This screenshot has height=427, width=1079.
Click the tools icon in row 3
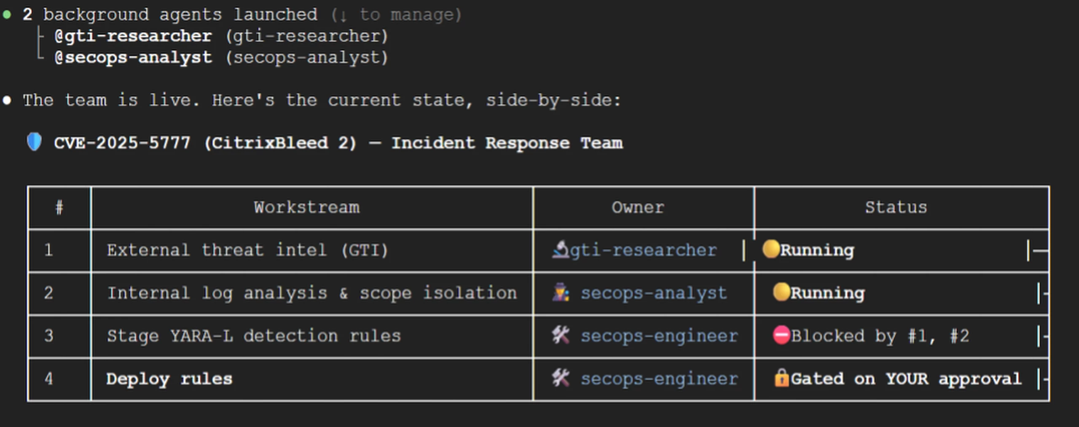561,336
